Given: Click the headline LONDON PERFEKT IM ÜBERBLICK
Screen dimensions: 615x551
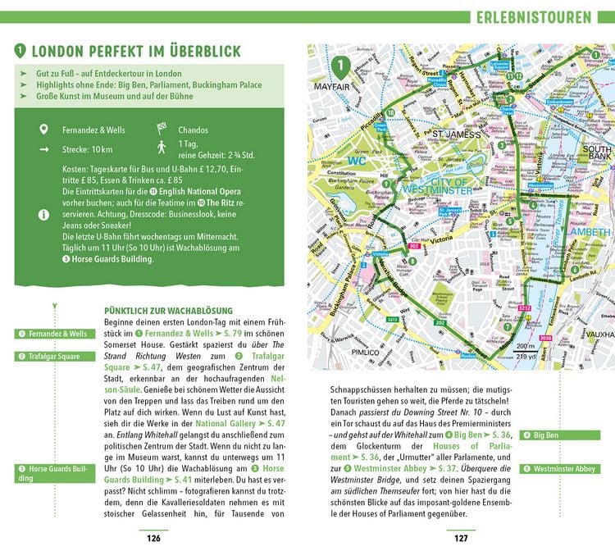Looking at the screenshot, I should [x=136, y=52].
